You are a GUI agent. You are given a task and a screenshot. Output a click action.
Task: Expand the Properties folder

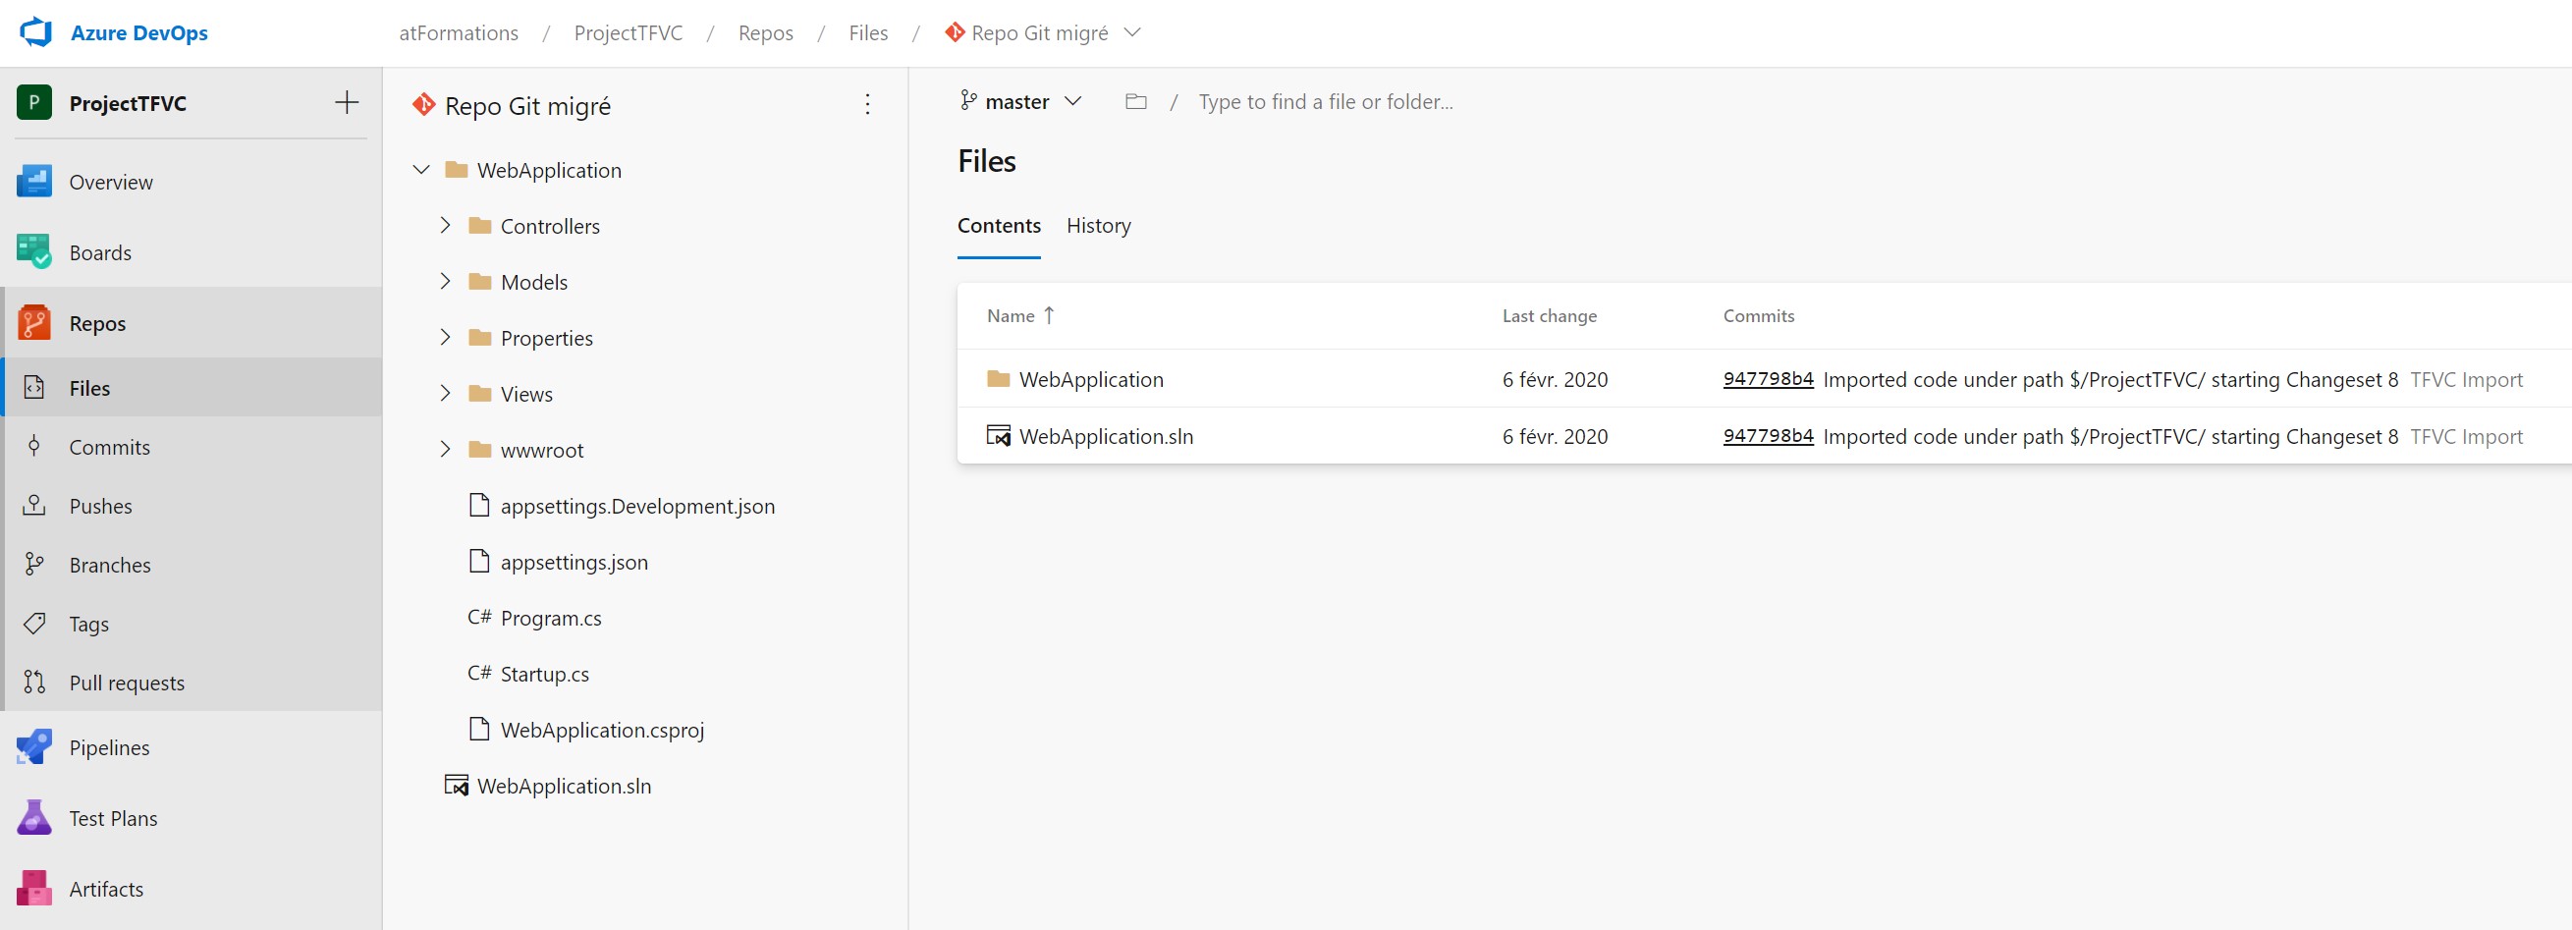tap(445, 338)
